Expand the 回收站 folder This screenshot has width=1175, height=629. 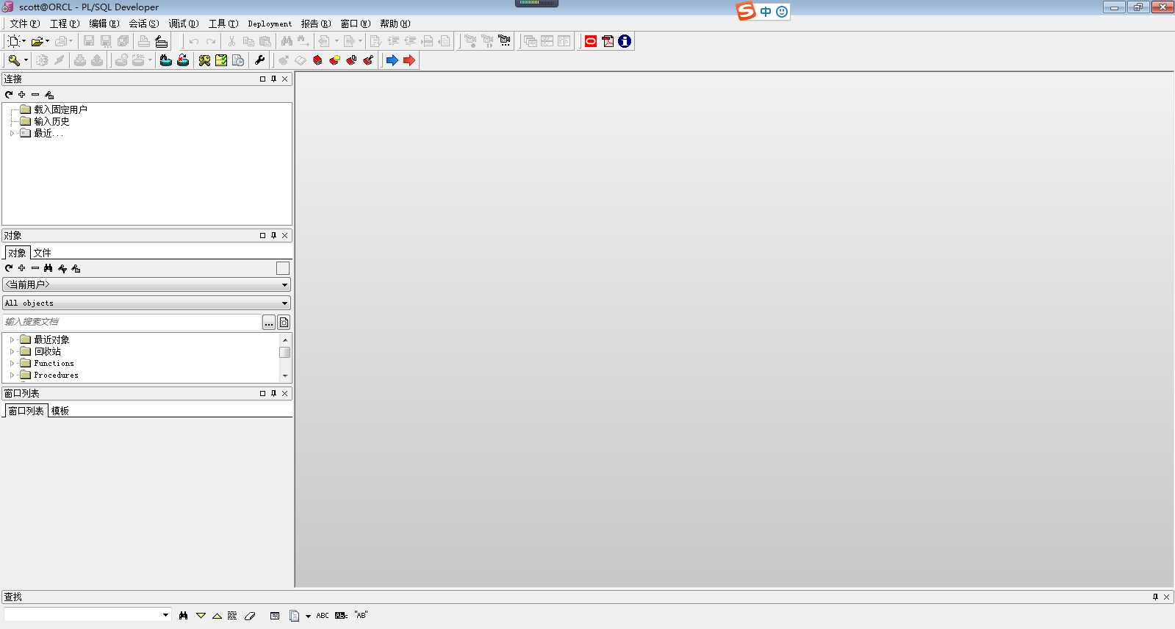click(x=12, y=351)
